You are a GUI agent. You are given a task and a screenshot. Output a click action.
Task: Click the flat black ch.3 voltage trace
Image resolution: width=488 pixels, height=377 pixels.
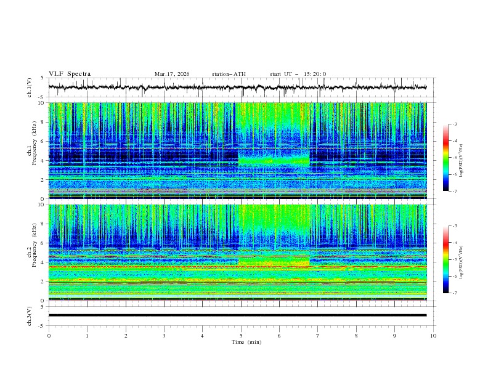pyautogui.click(x=237, y=315)
